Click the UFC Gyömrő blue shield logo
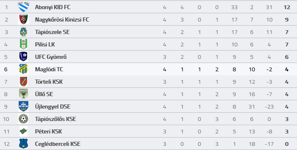This screenshot has height=150, width=297. tap(23, 57)
